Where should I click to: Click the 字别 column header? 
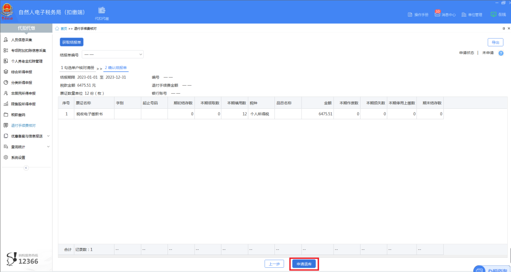pos(127,103)
